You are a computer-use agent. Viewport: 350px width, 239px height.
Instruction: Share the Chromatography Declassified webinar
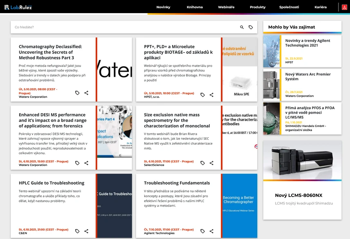pos(86,93)
